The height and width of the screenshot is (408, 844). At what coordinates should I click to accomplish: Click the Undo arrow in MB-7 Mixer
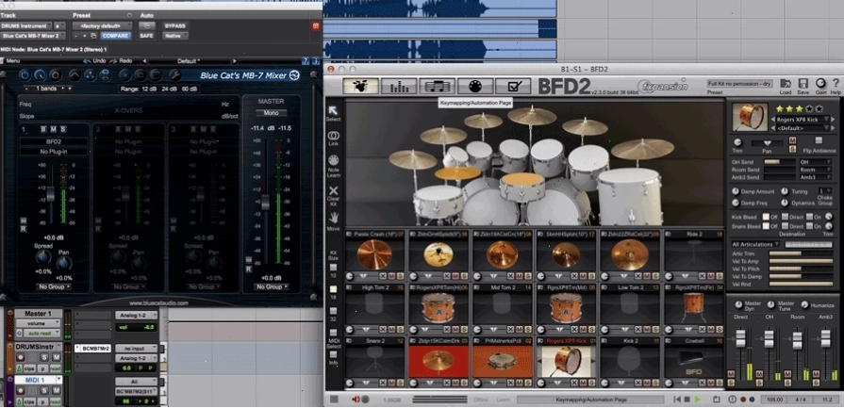[x=88, y=60]
